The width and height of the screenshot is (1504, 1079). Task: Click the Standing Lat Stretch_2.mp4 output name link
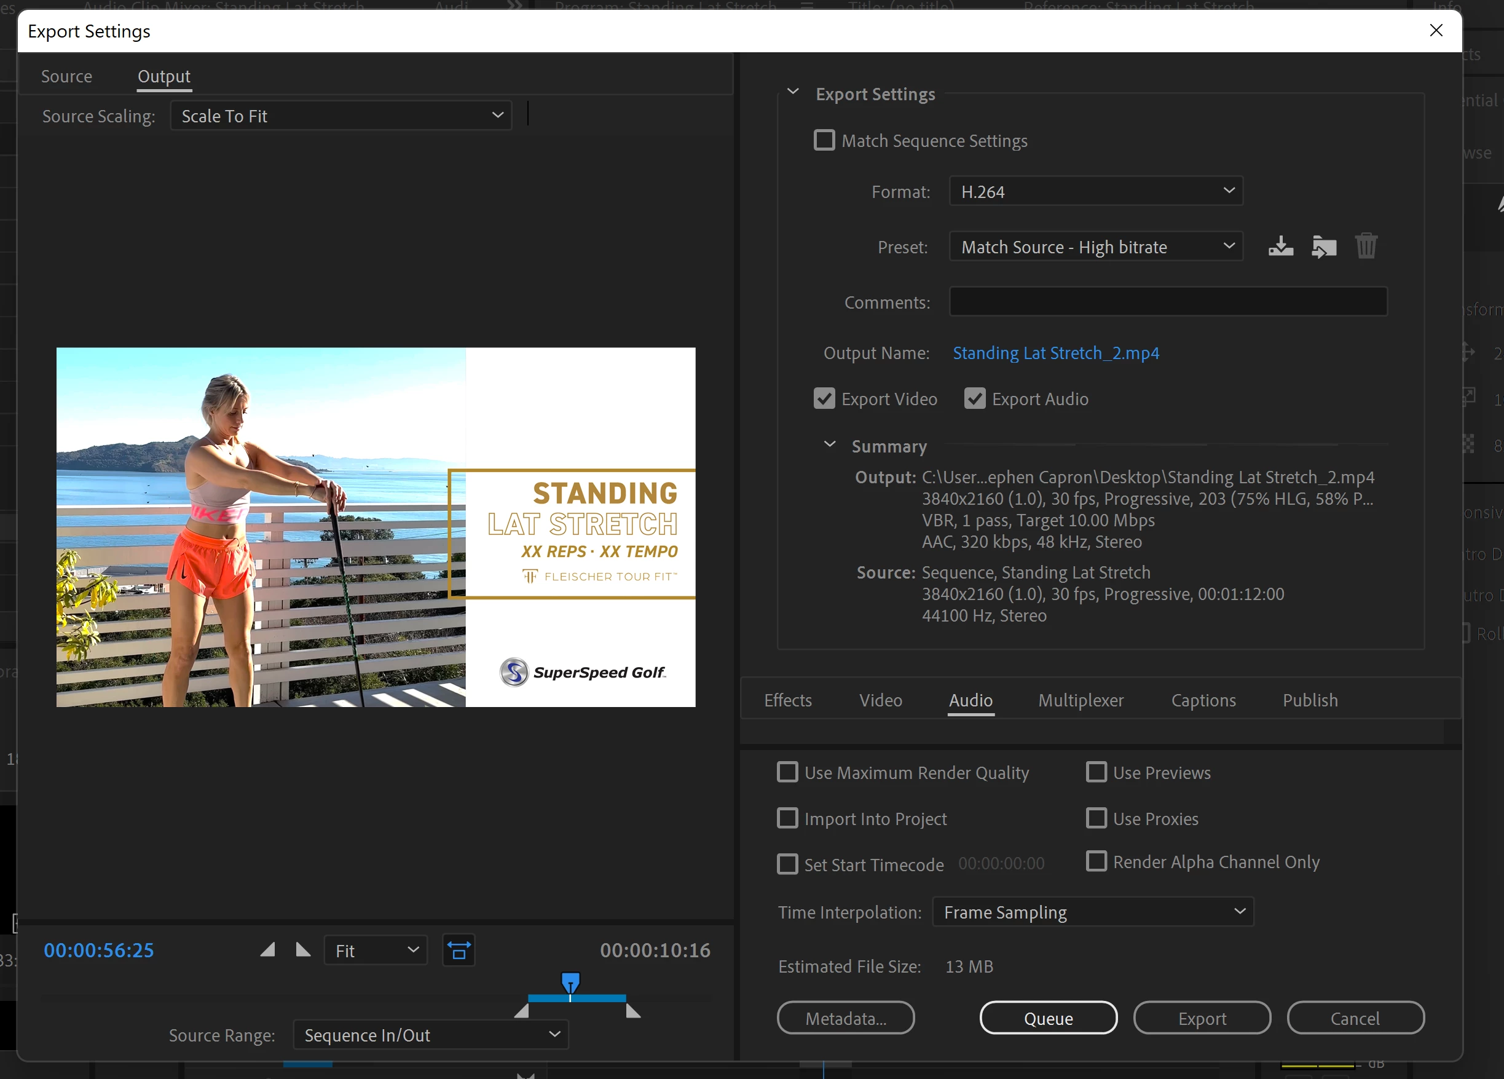tap(1056, 353)
